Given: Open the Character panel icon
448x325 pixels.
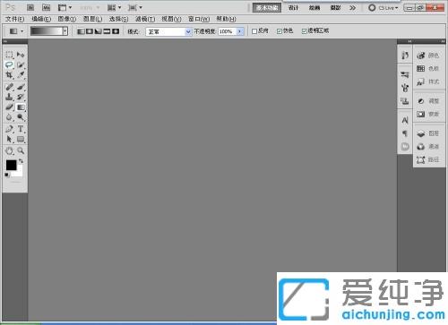Looking at the screenshot, I should [405, 120].
